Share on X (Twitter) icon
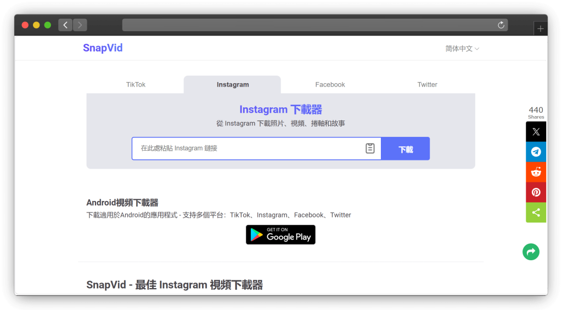The width and height of the screenshot is (562, 310). click(x=536, y=131)
